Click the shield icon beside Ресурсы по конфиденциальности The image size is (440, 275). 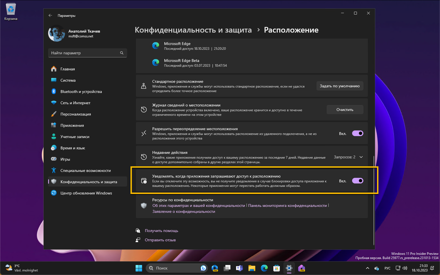click(x=144, y=205)
